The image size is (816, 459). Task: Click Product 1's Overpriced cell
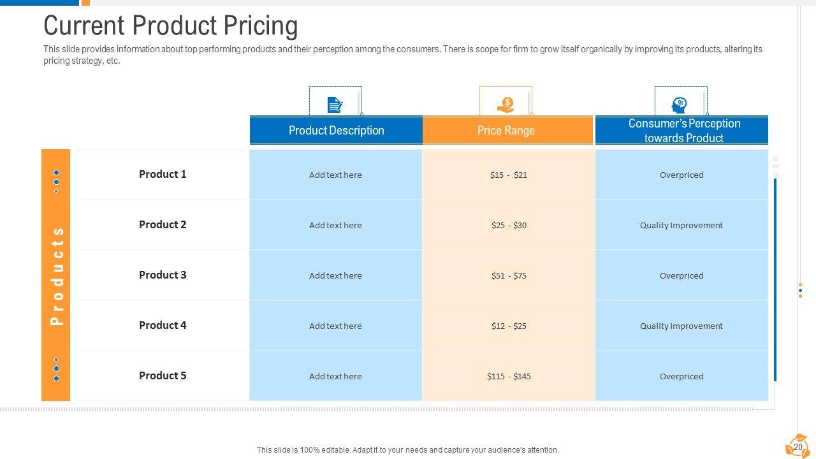pyautogui.click(x=681, y=175)
